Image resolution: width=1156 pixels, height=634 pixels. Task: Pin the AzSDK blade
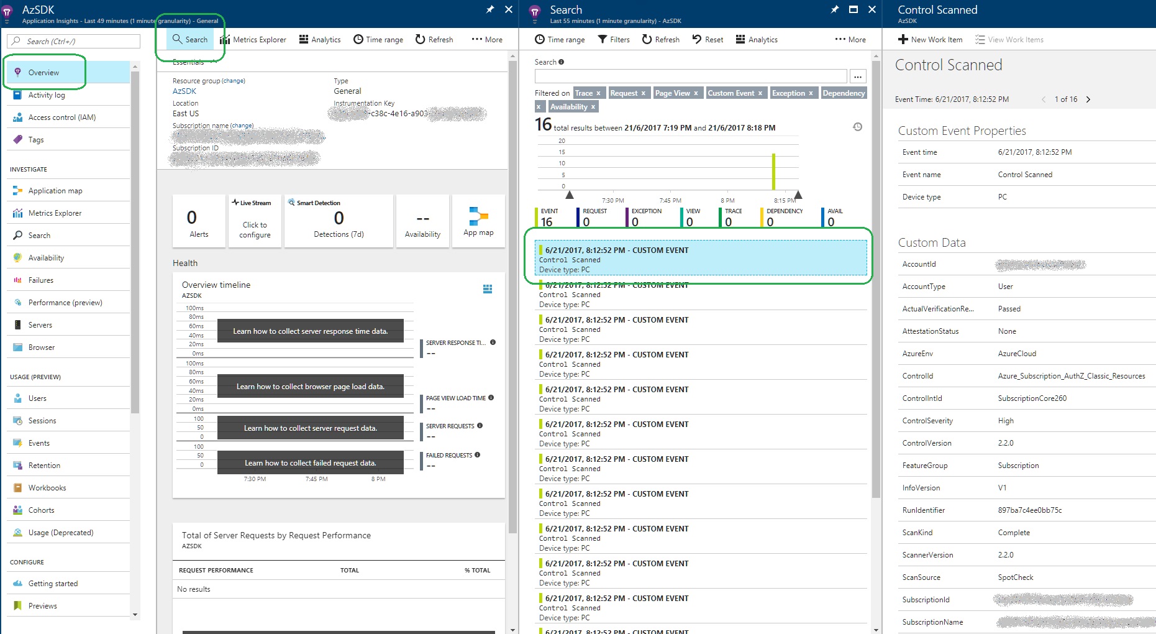[x=489, y=9]
